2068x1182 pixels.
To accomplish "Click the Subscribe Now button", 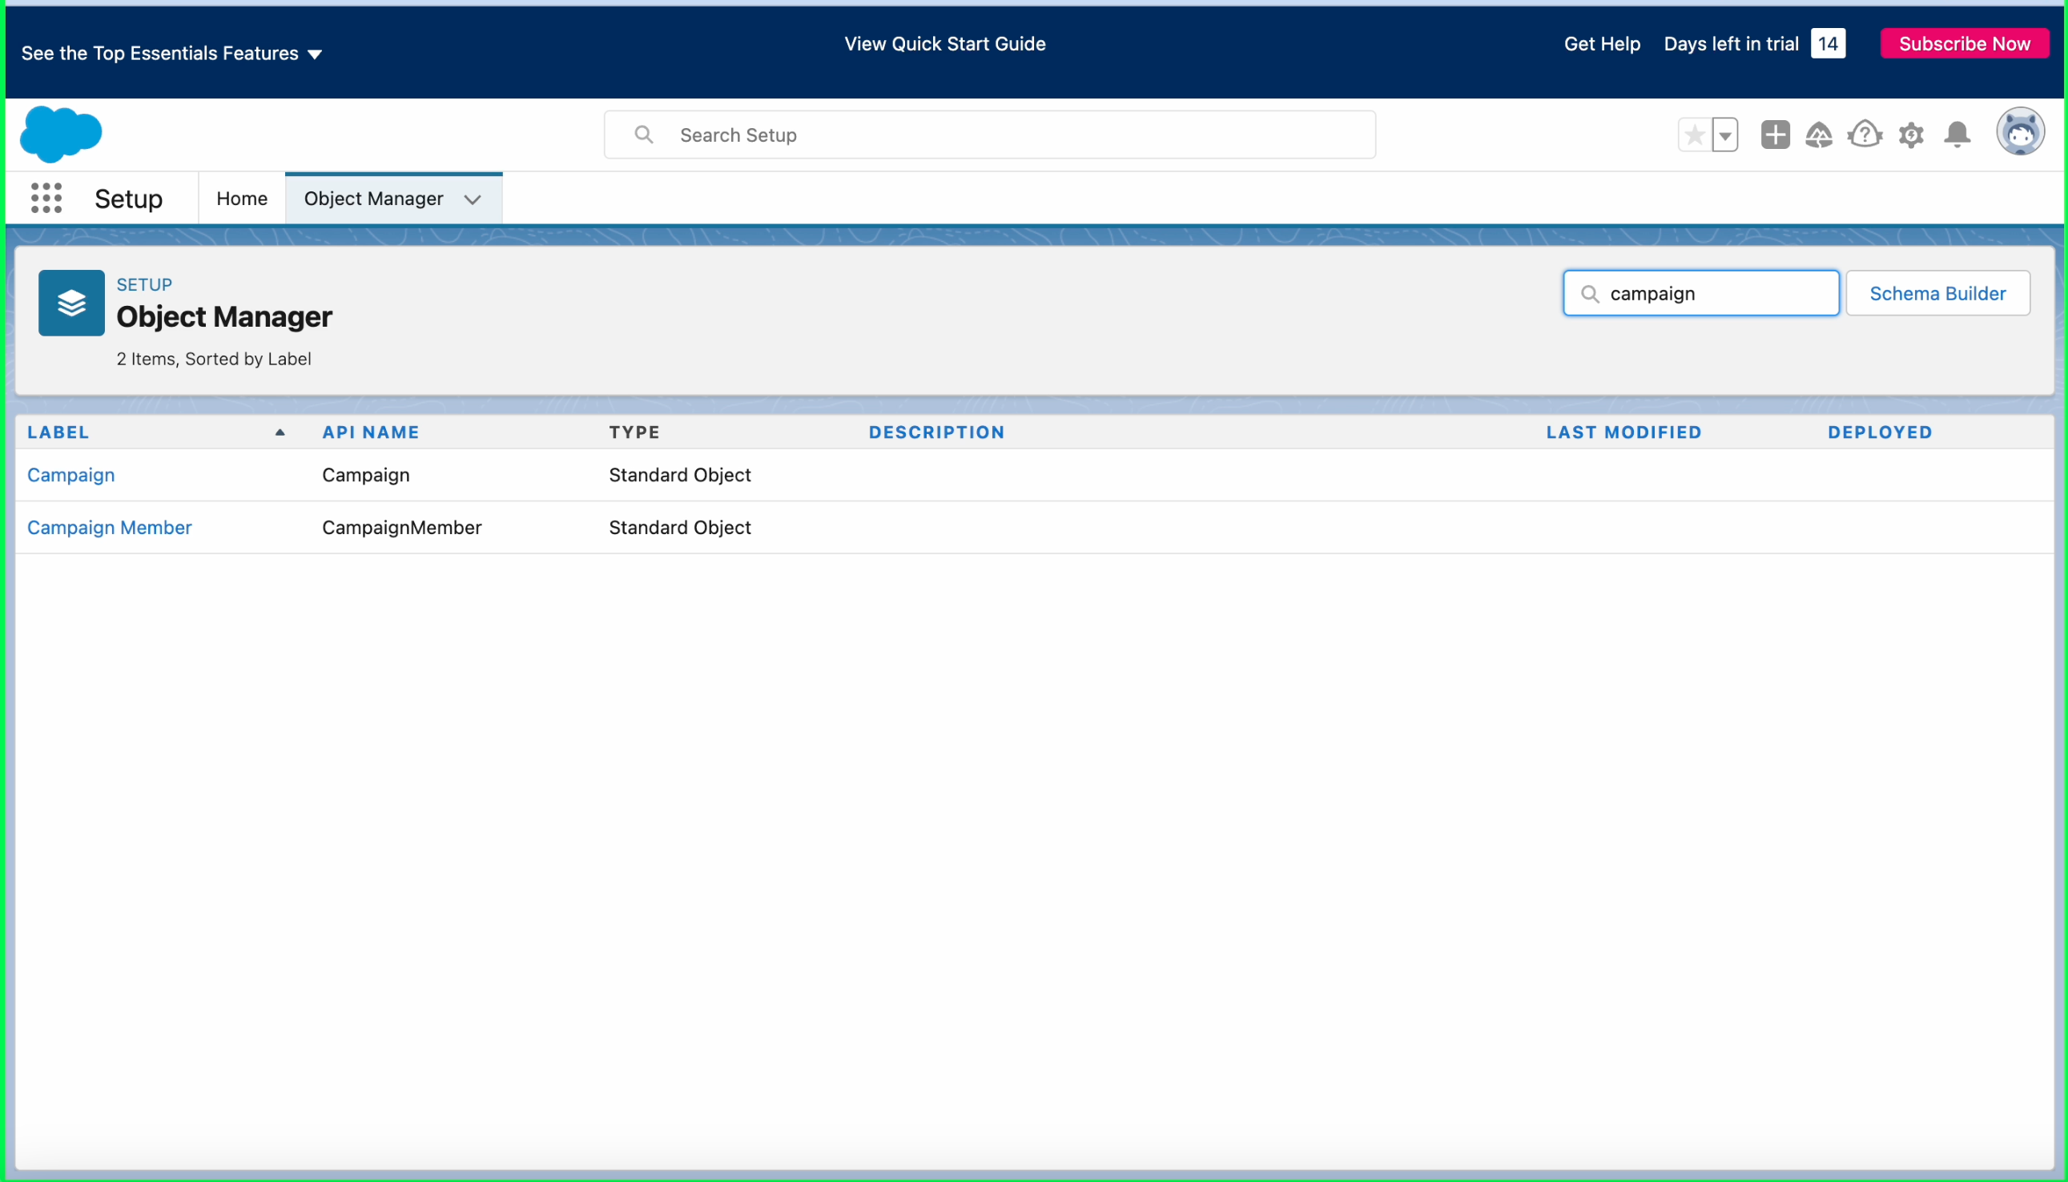I will coord(1964,44).
